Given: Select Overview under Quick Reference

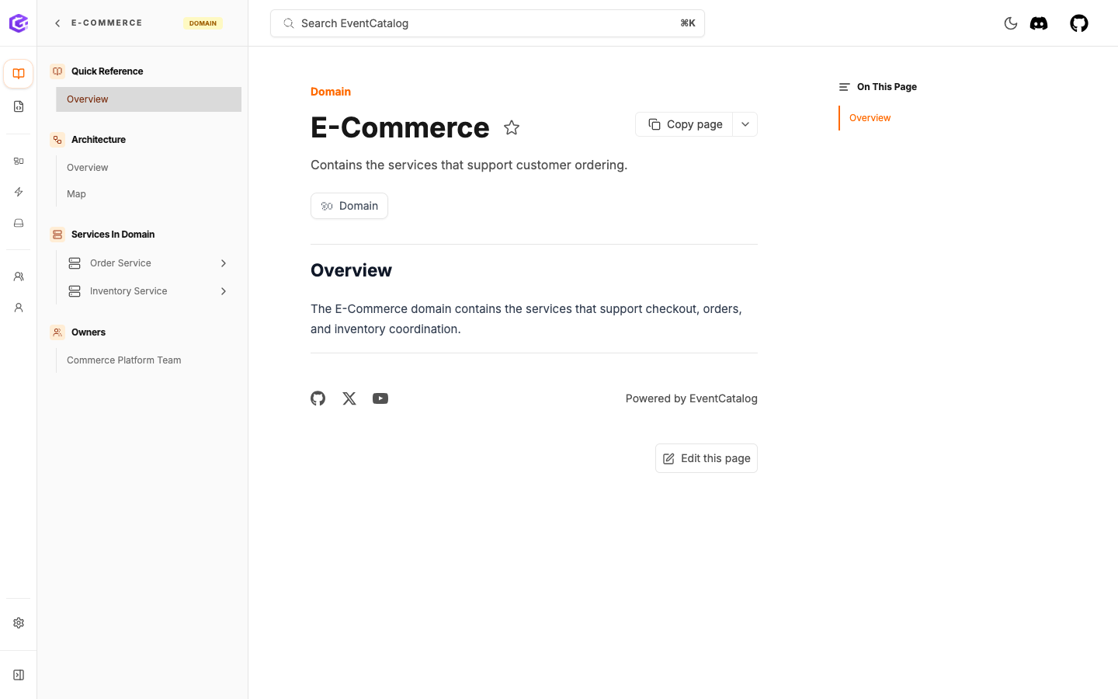Looking at the screenshot, I should pos(148,99).
